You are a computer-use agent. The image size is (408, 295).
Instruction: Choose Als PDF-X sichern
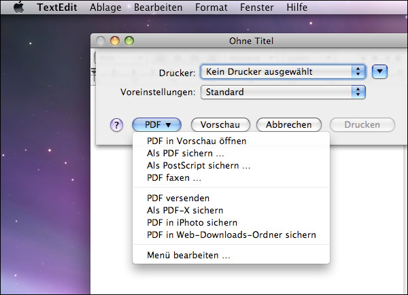click(185, 211)
